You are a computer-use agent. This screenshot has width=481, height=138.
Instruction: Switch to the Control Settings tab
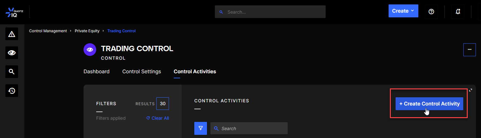tap(141, 72)
